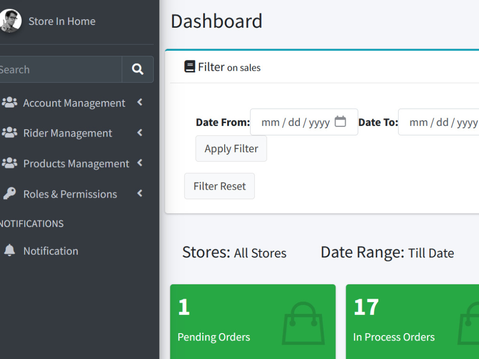This screenshot has width=479, height=359.
Task: Open the In Process Orders card
Action: click(x=412, y=322)
